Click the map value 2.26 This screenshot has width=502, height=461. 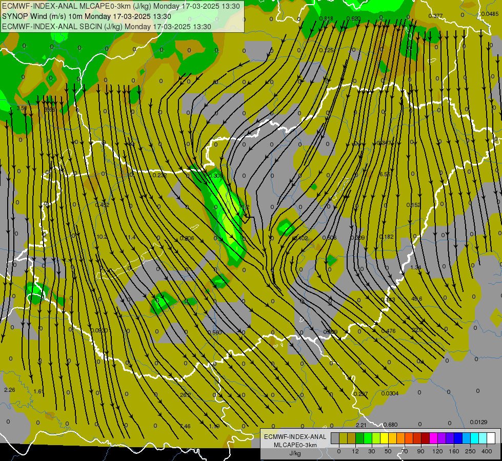tap(9, 390)
